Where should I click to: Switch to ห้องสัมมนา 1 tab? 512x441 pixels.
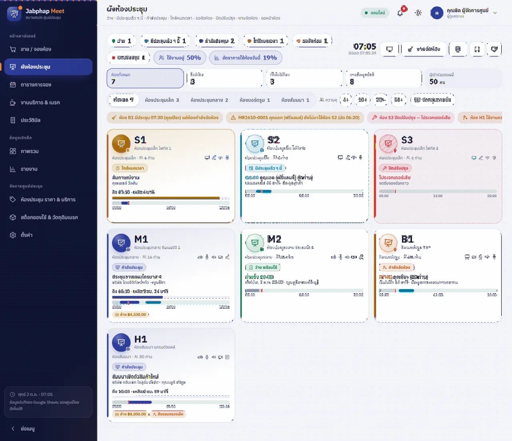point(295,100)
